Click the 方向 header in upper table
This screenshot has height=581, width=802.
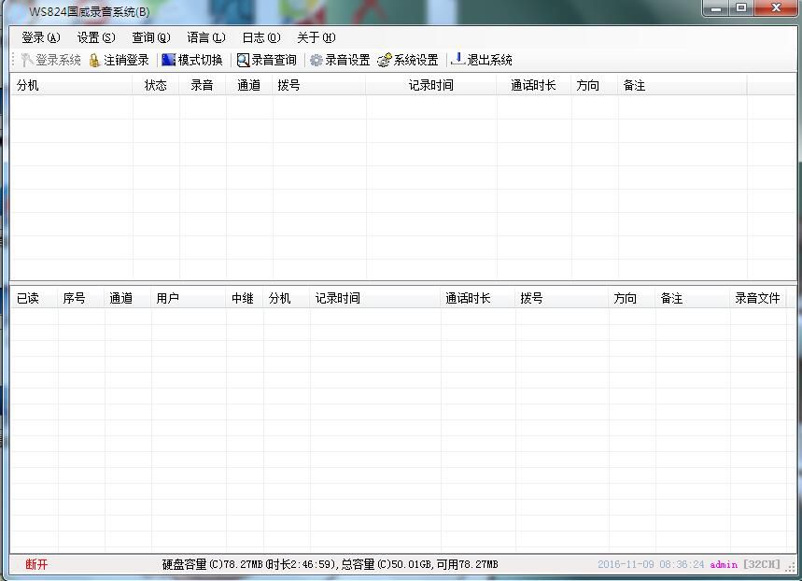595,85
